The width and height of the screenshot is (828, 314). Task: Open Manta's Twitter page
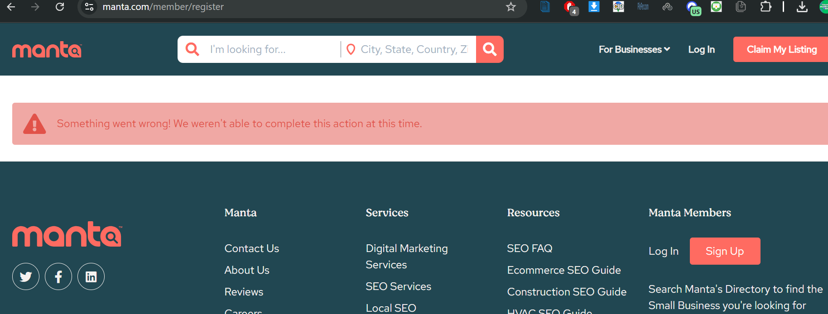[26, 276]
